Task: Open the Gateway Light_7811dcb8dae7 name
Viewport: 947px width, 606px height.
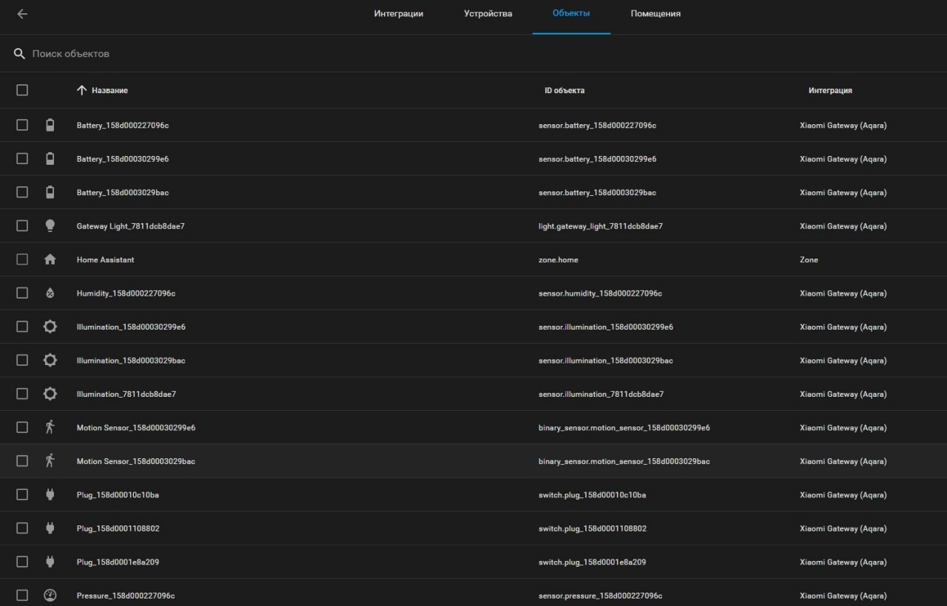Action: click(131, 226)
